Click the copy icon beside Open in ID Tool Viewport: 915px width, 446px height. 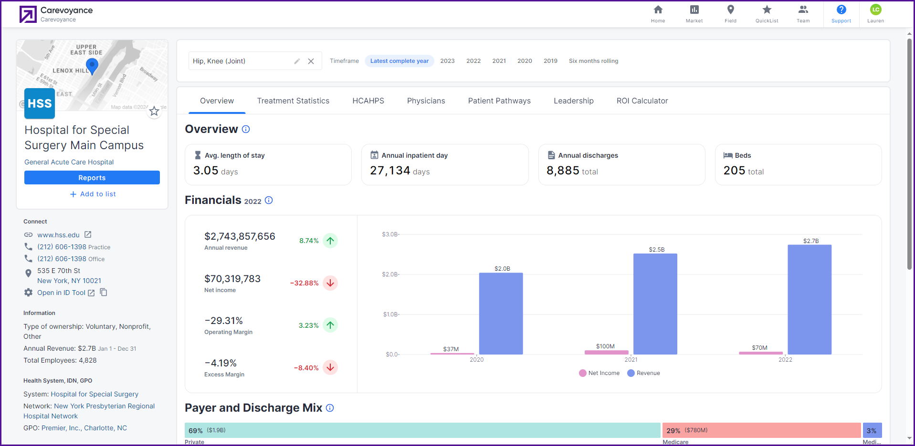(103, 292)
